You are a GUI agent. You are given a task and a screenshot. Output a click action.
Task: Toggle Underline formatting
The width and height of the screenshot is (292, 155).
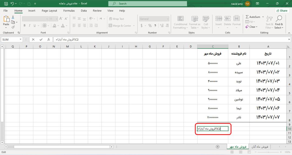35,25
